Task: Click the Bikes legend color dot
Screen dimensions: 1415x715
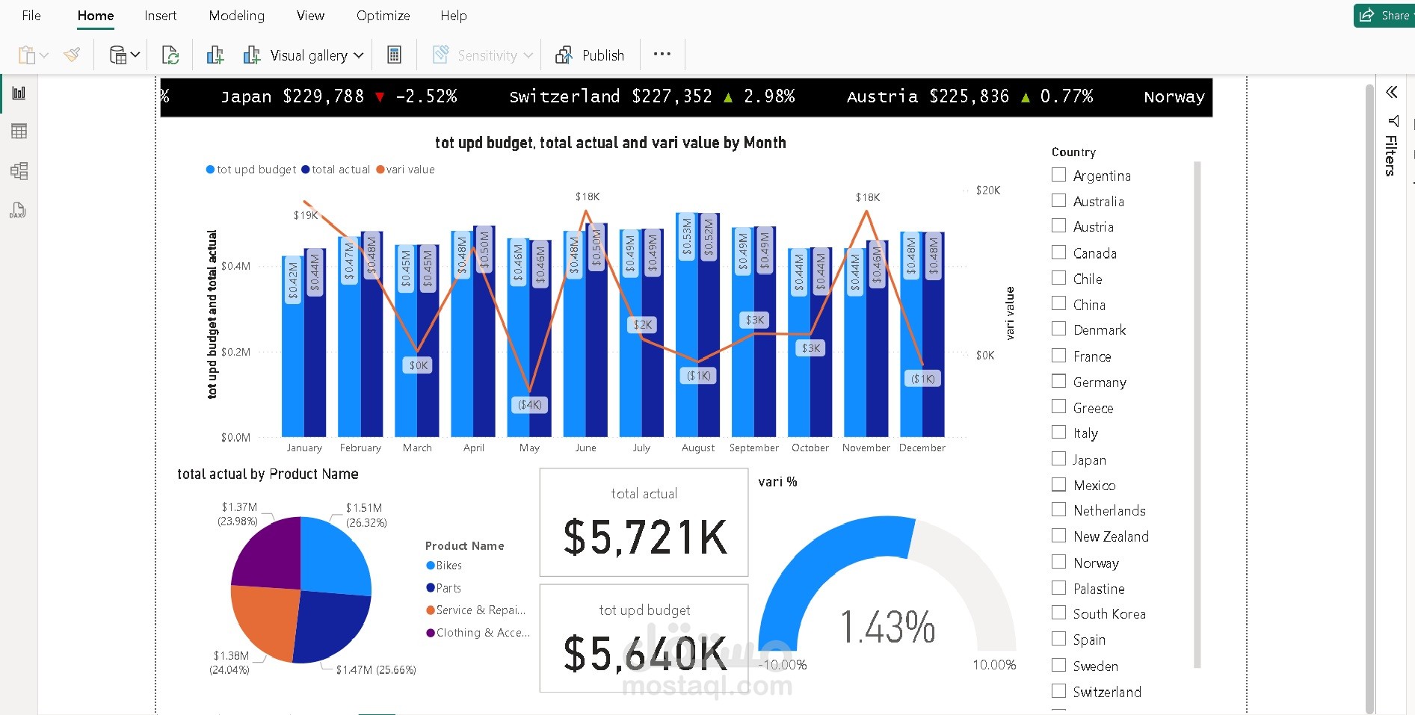Action: tap(431, 566)
